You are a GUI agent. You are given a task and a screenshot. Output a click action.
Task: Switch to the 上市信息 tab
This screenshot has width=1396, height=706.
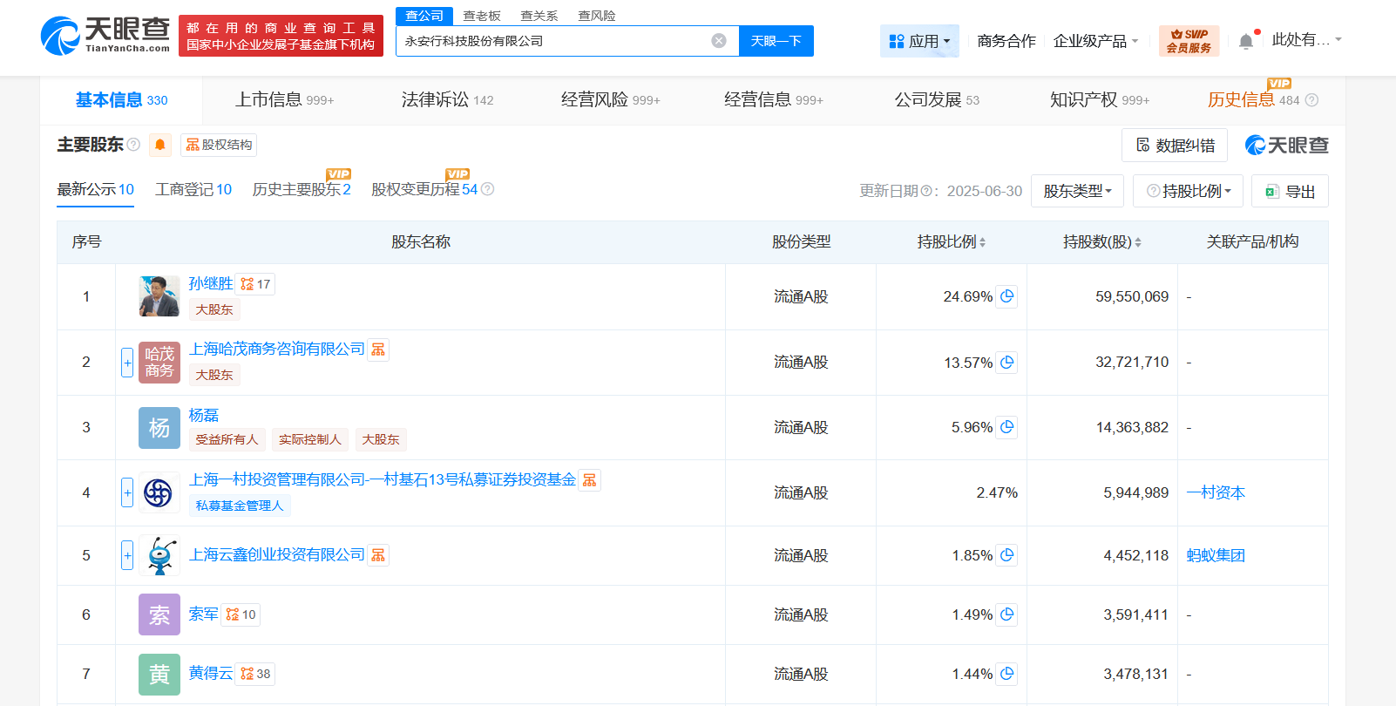click(285, 100)
